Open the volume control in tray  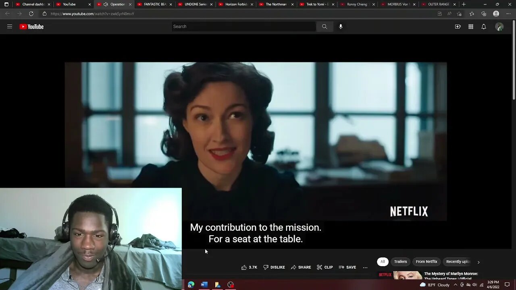[x=474, y=285]
